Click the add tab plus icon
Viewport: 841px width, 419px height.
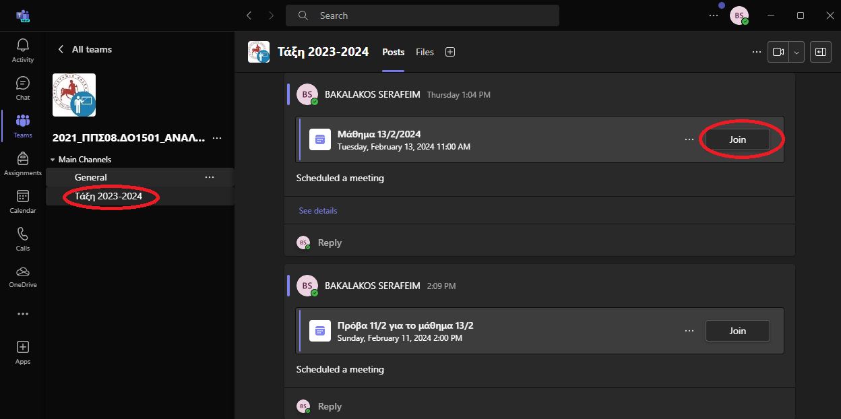pos(450,52)
